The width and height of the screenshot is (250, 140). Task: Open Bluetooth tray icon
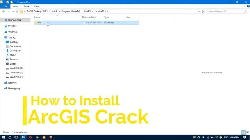click(x=203, y=137)
